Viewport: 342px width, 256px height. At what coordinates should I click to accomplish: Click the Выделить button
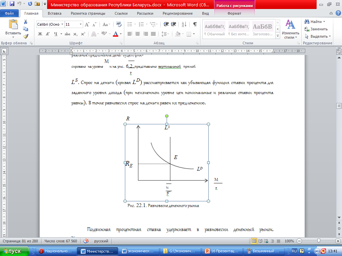point(318,36)
